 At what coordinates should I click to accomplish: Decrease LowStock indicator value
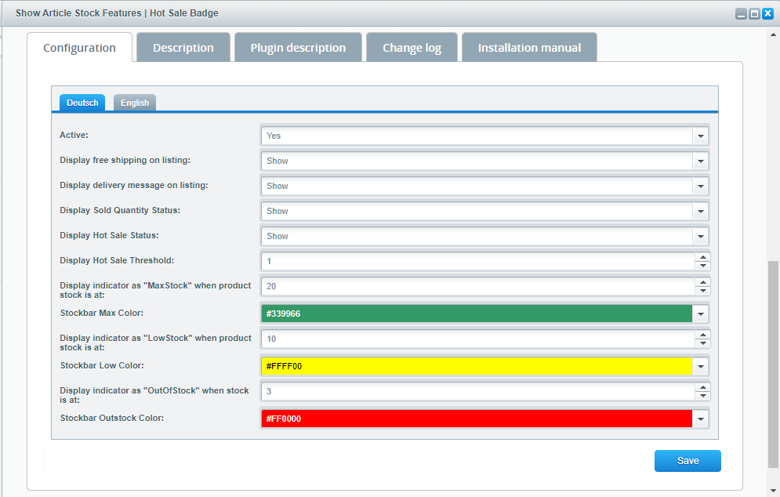703,343
